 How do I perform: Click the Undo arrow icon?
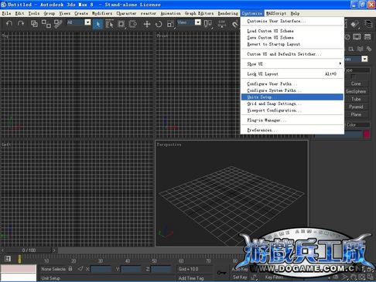[x=9, y=24]
